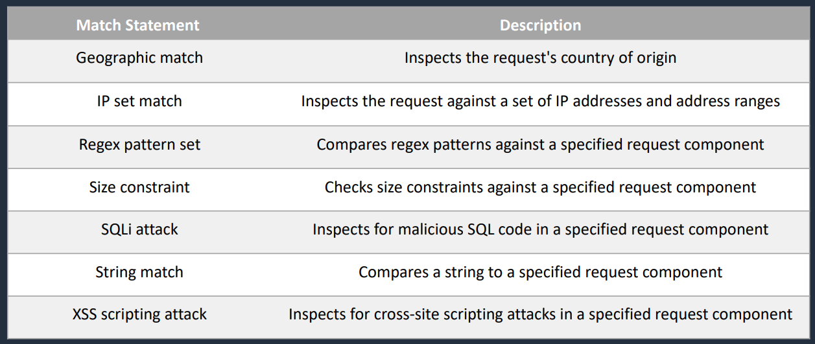This screenshot has height=344, width=815.
Task: Select the Size constraint cell
Action: click(x=139, y=187)
